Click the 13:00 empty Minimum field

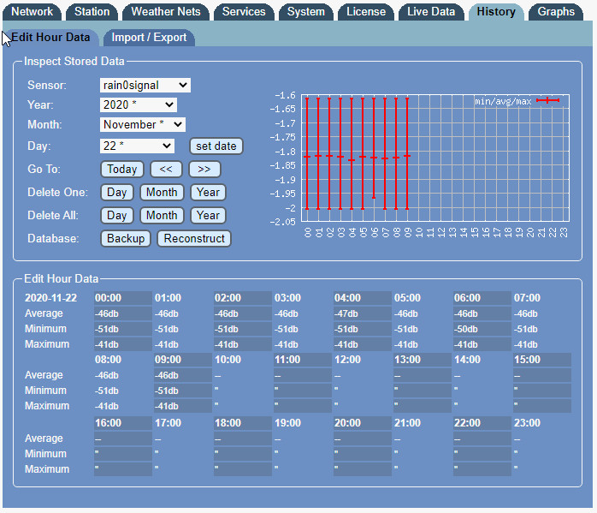pos(423,391)
